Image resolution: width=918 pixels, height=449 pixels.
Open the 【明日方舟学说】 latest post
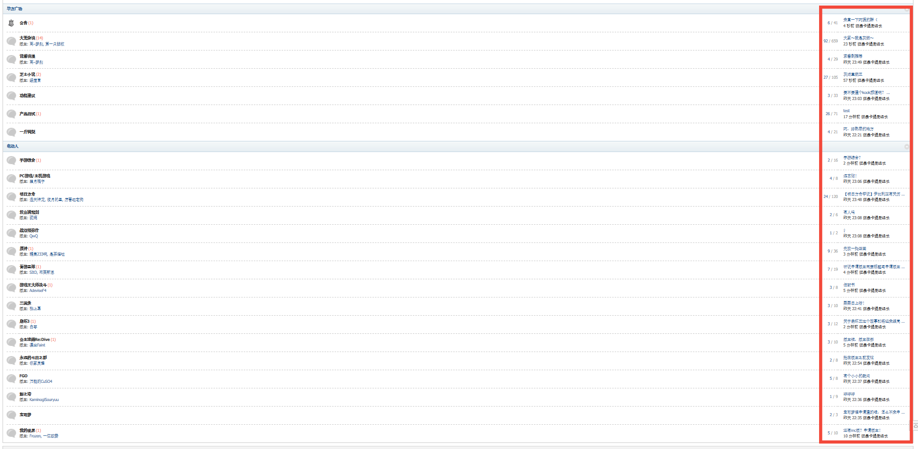click(874, 194)
